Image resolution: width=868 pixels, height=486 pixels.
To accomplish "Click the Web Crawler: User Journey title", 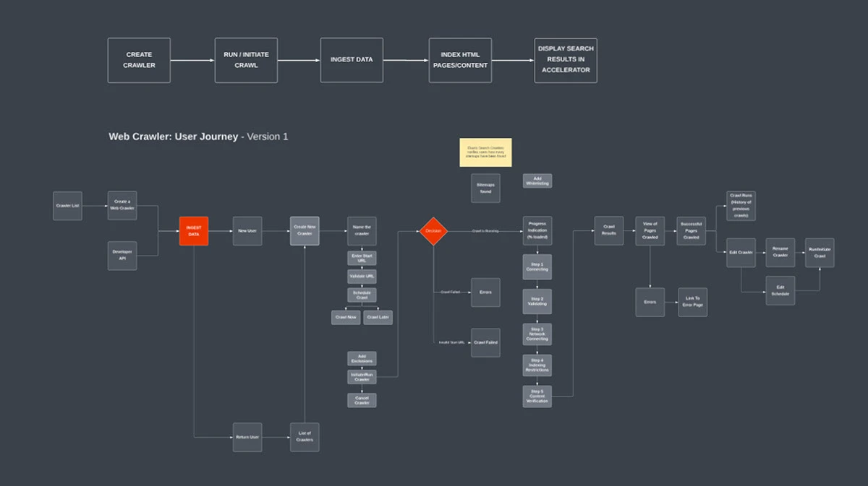I will tap(198, 136).
